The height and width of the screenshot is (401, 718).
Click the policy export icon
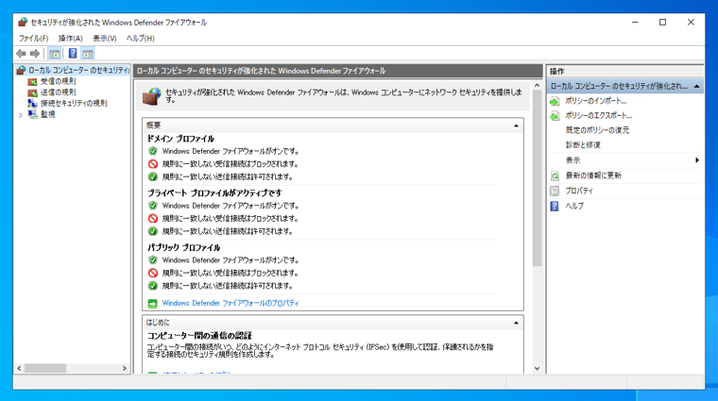coord(555,116)
